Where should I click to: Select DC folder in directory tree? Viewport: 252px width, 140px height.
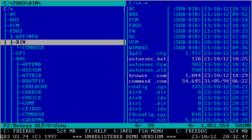point(13,15)
